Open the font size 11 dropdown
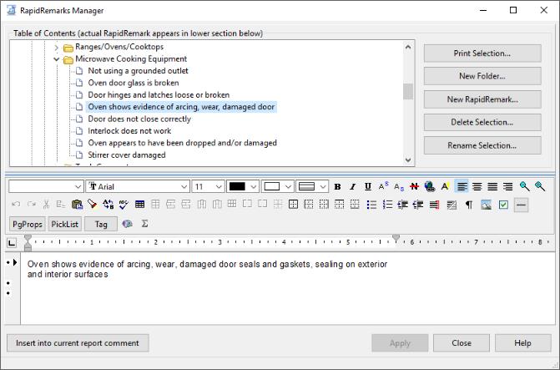560x370 pixels. (208, 186)
